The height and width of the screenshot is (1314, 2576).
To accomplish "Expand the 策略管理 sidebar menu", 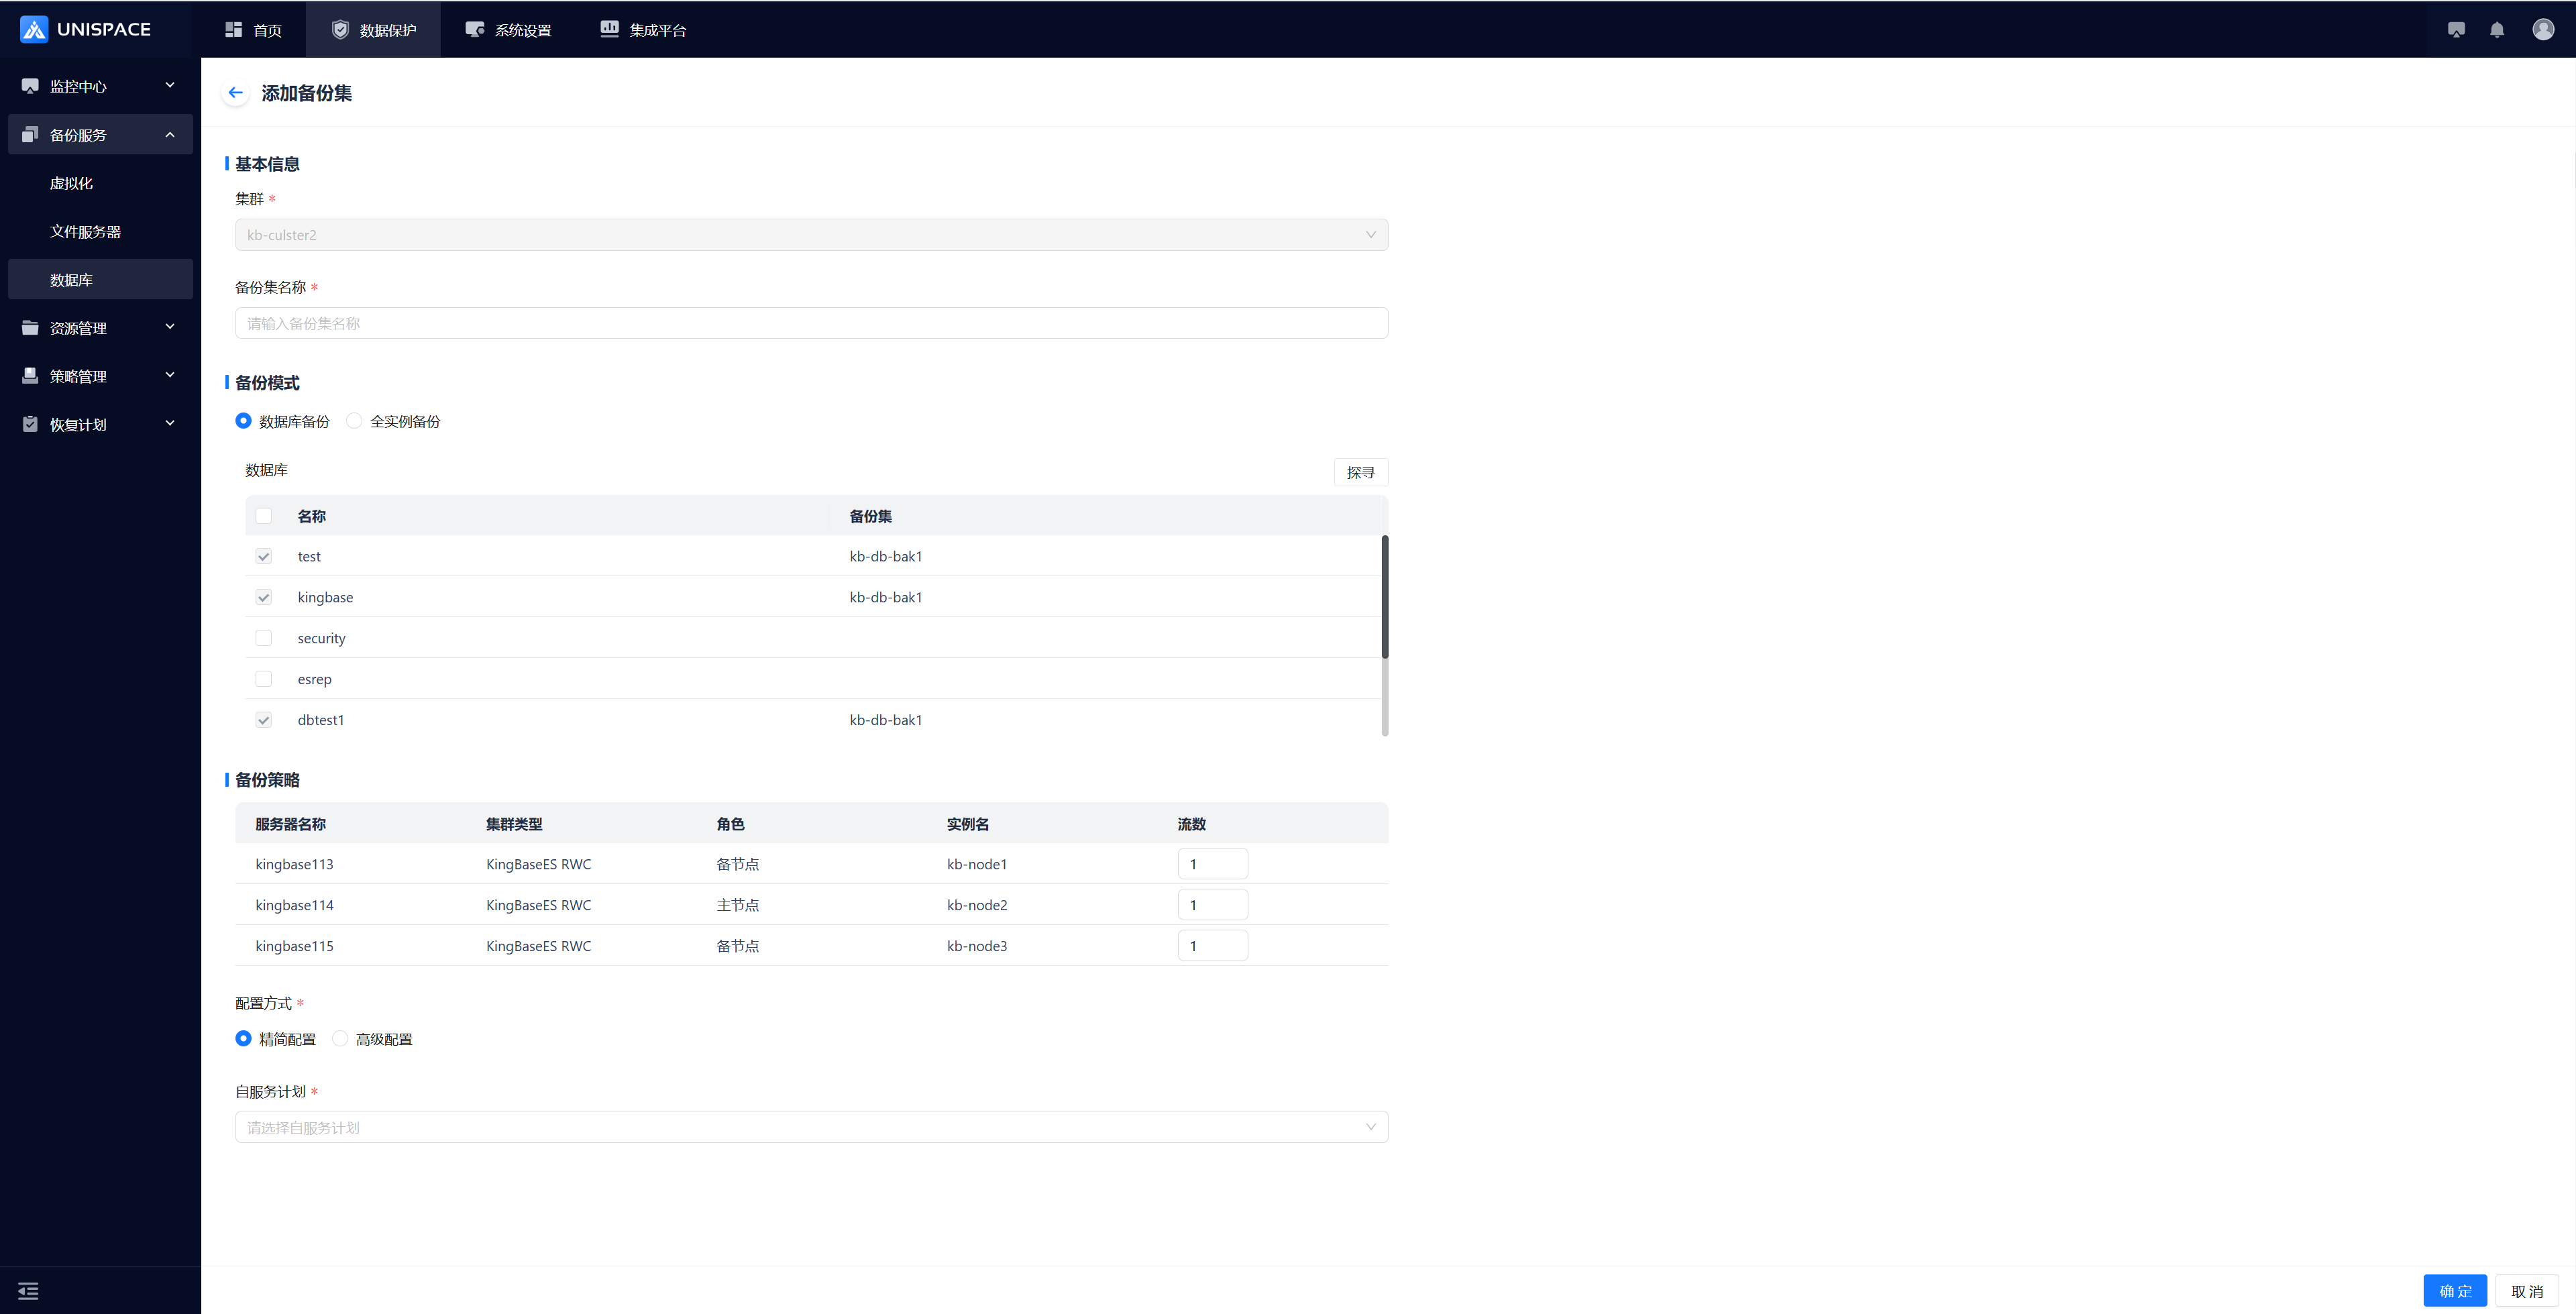I will coord(100,376).
